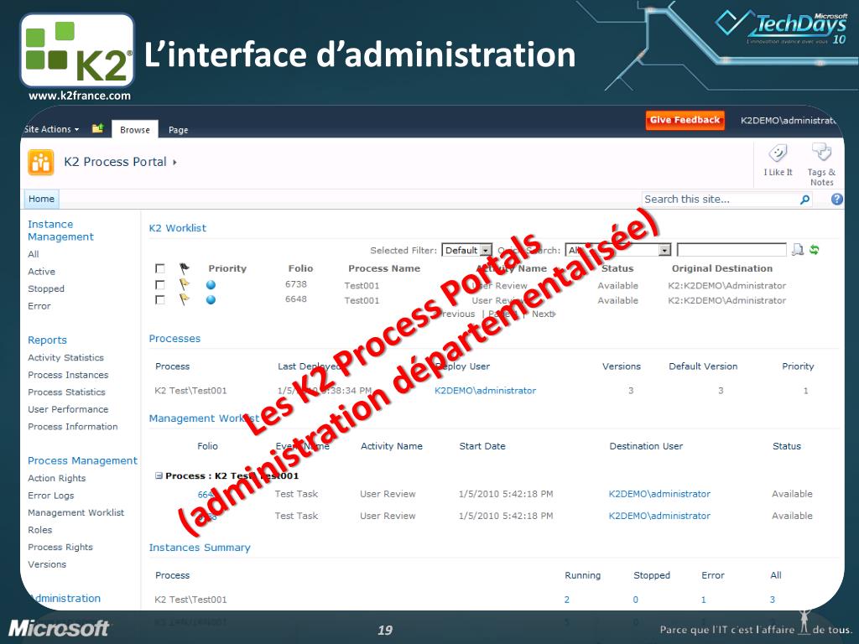This screenshot has width=859, height=644.
Task: Open the Instance Management section link
Action: point(60,231)
